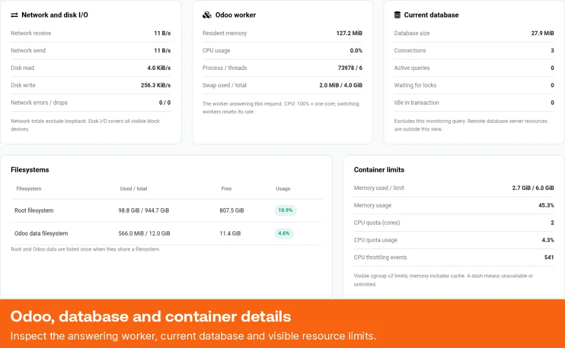Click the 98.8 GiB / 944.7 GiB cell
Image resolution: width=565 pixels, height=348 pixels.
coord(143,210)
